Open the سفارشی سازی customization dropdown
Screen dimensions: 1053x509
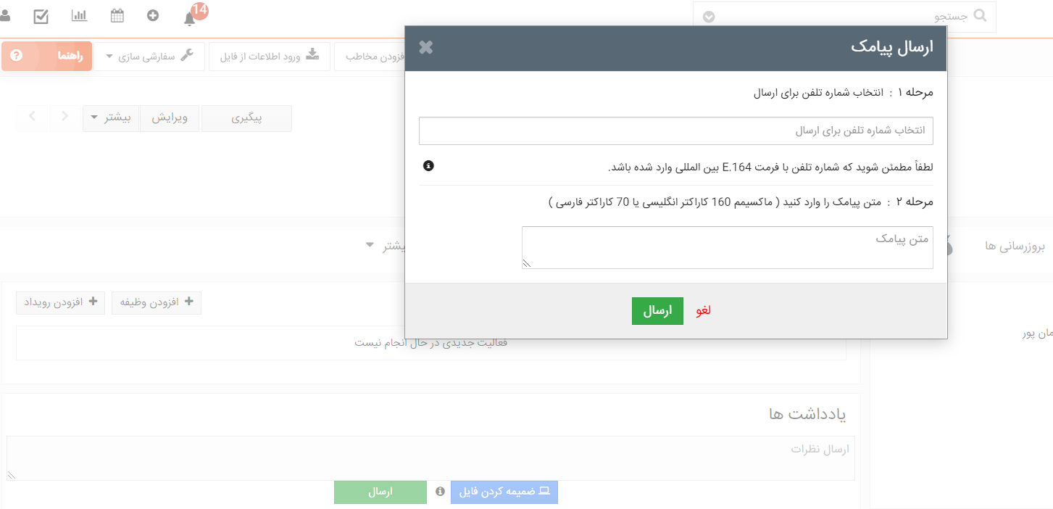(x=150, y=56)
